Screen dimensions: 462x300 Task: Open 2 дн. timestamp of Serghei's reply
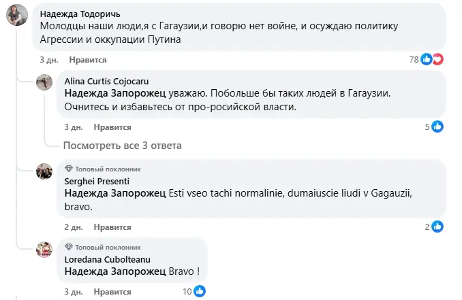point(74,227)
